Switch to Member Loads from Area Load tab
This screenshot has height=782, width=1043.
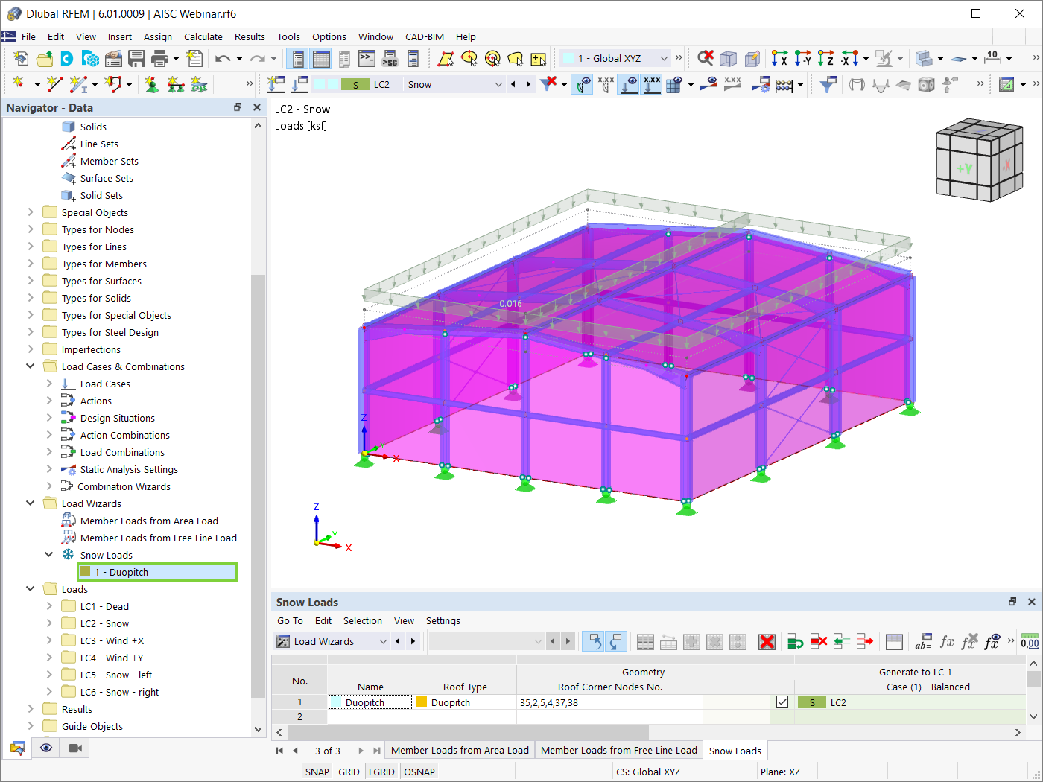(x=460, y=751)
